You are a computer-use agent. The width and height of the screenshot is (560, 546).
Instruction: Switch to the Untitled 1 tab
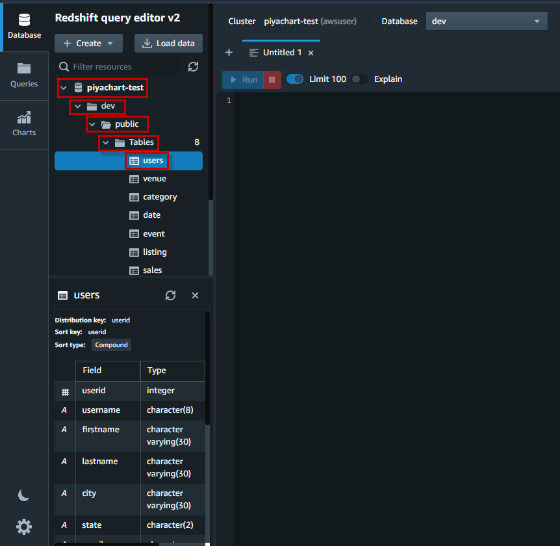[281, 52]
